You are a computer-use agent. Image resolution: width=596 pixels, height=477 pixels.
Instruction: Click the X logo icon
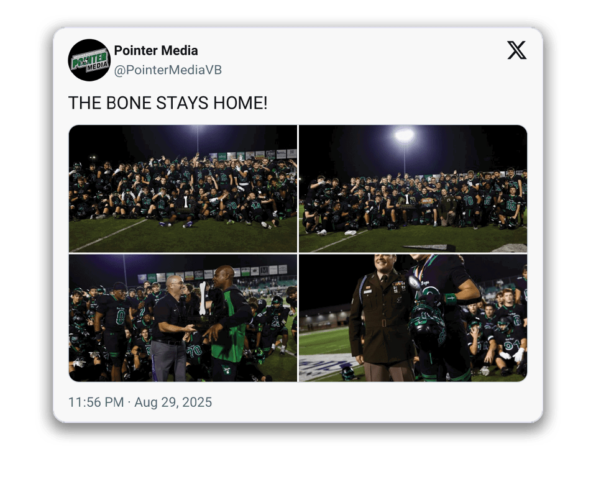click(516, 50)
